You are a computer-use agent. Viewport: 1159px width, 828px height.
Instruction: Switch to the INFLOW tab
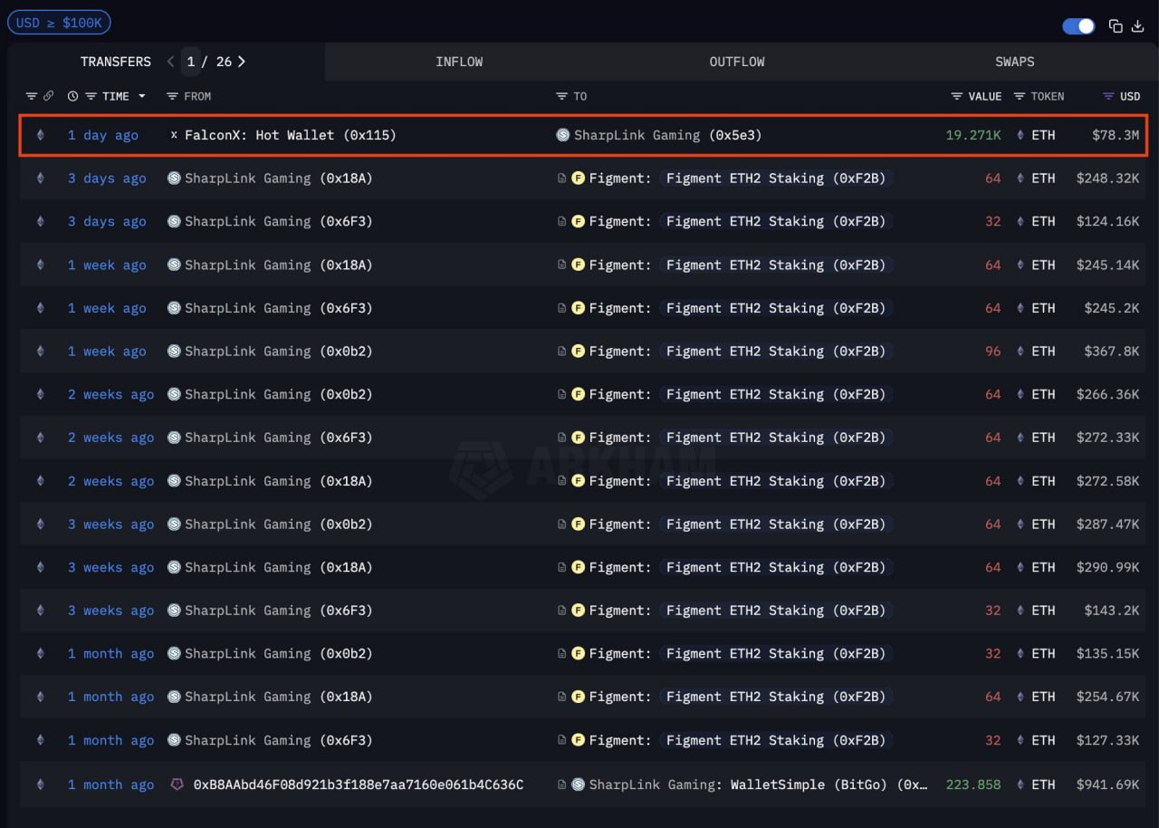coord(459,62)
